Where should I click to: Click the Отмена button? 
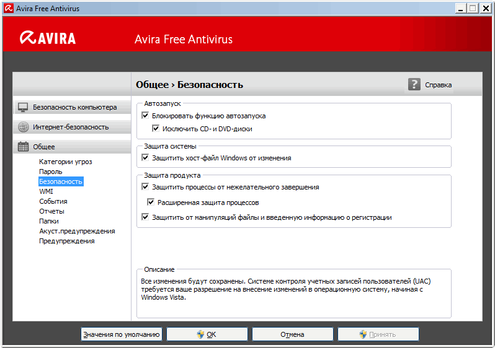(x=292, y=334)
